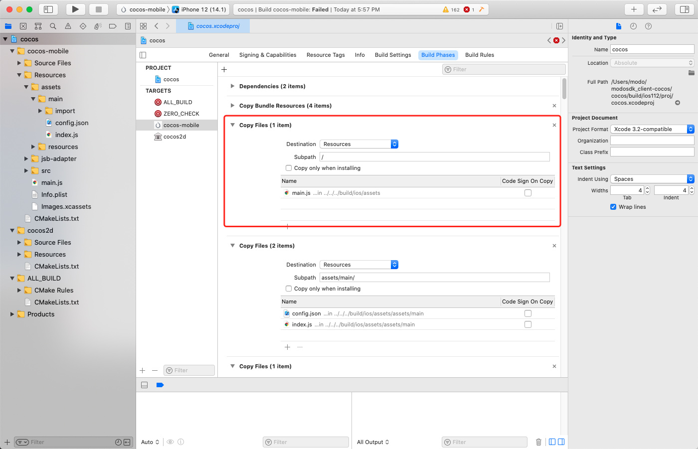Viewport: 698px width, 449px height.
Task: Toggle the debug area button
Action: [145, 385]
